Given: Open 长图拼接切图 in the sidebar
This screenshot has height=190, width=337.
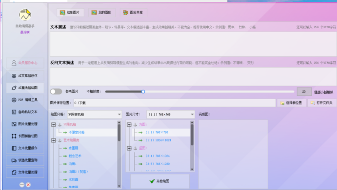Looking at the screenshot, I should point(25,136).
